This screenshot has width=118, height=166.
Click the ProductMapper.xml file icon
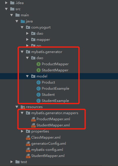click(x=33, y=119)
